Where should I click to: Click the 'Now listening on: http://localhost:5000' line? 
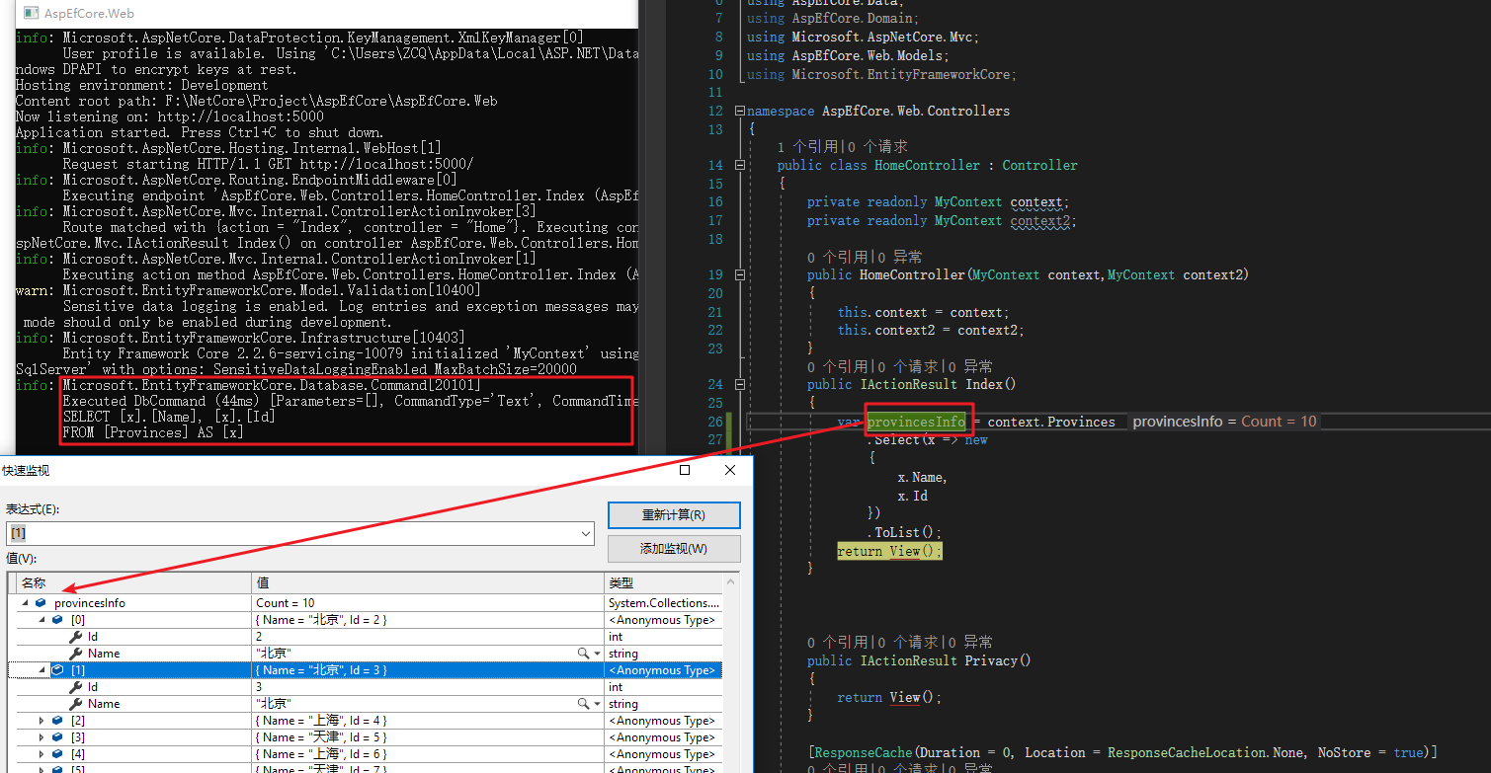pyautogui.click(x=170, y=116)
